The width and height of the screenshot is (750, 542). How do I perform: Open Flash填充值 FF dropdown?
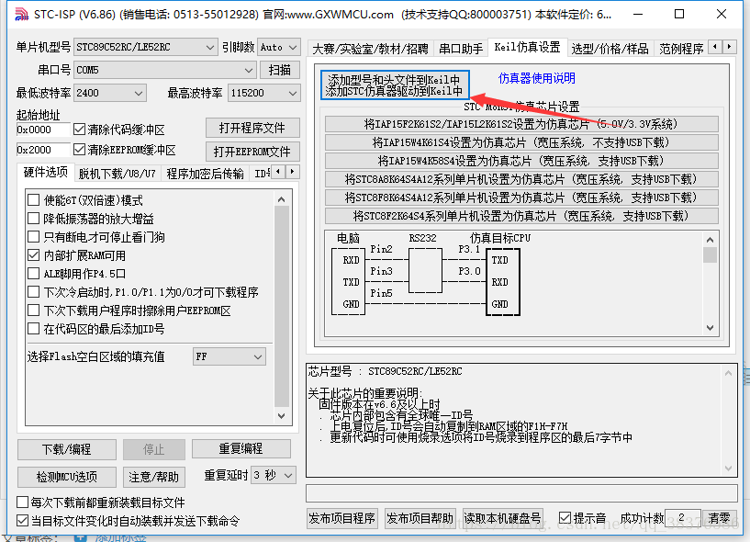[229, 356]
